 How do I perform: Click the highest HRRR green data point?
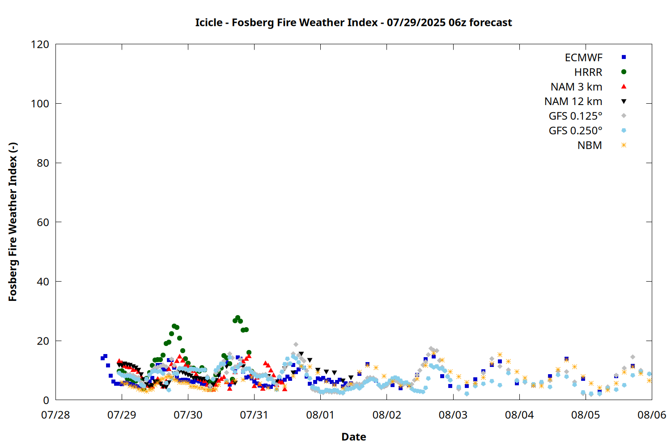(238, 318)
